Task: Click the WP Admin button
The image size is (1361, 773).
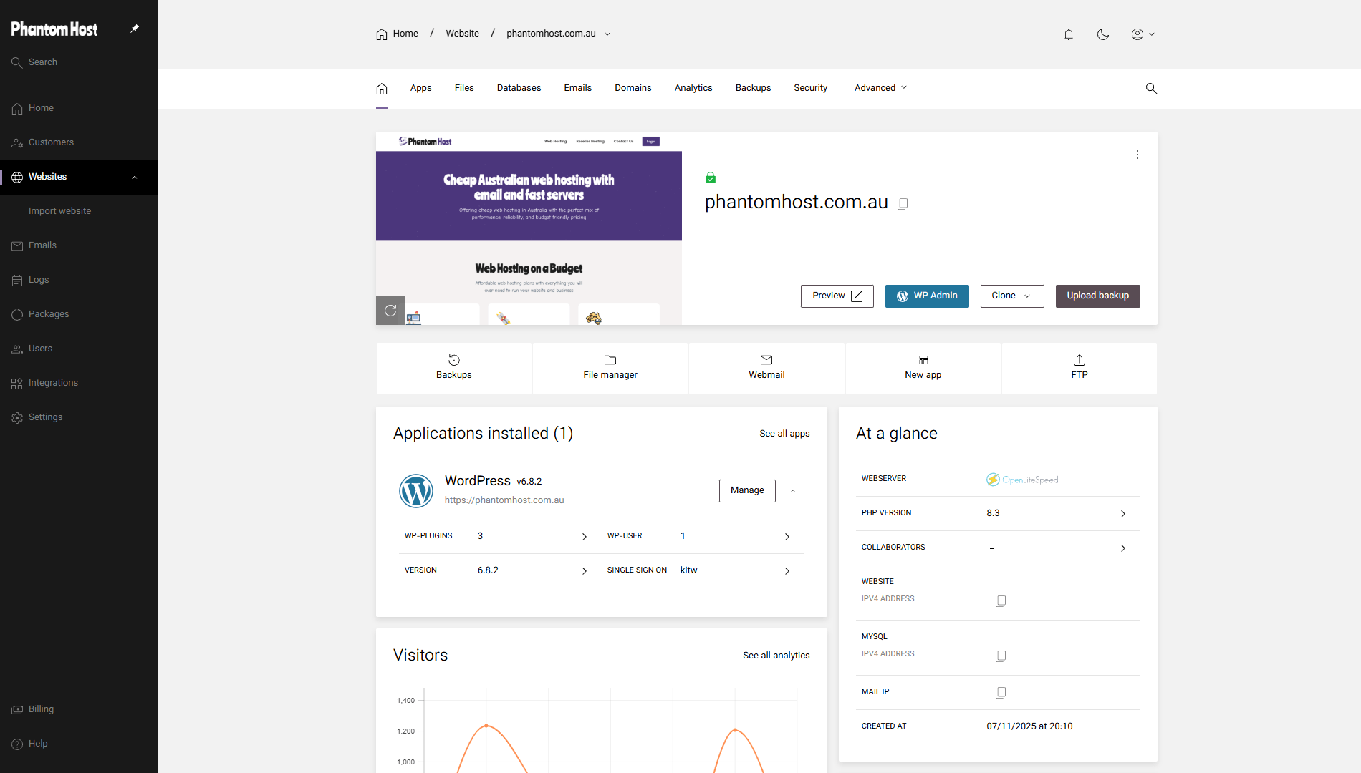Action: pyautogui.click(x=926, y=296)
